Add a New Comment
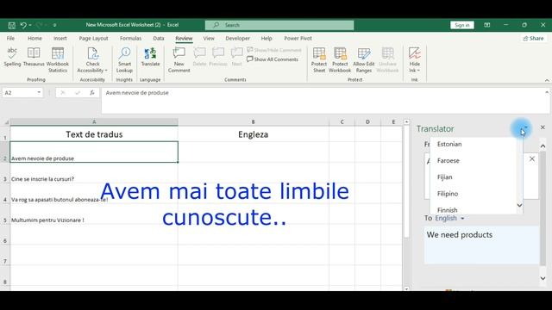Screen dimensions: 552x310 (179, 59)
